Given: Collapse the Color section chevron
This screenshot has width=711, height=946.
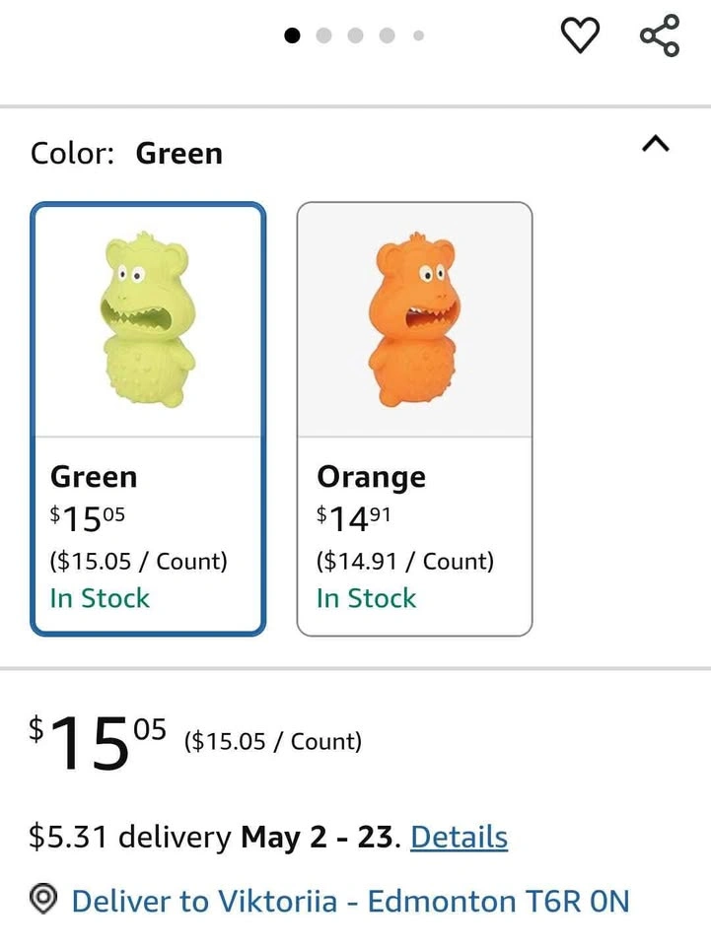Looking at the screenshot, I should (x=656, y=145).
